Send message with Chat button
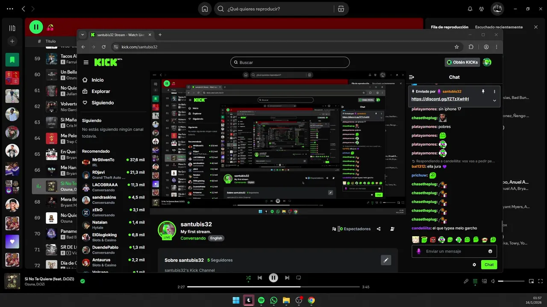Viewport: 547px width, 307px height. [489, 265]
